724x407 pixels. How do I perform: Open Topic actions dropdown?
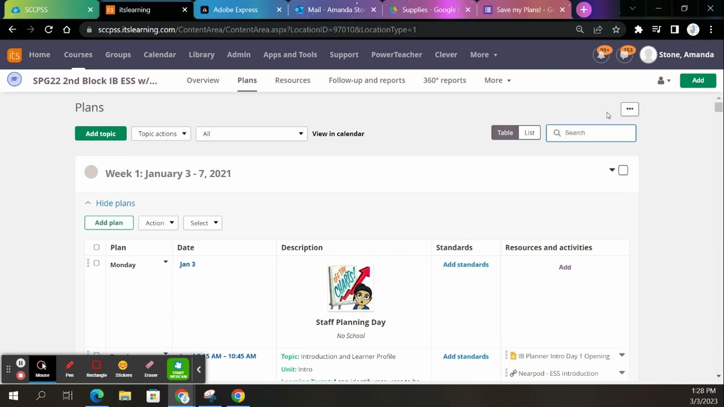(161, 134)
